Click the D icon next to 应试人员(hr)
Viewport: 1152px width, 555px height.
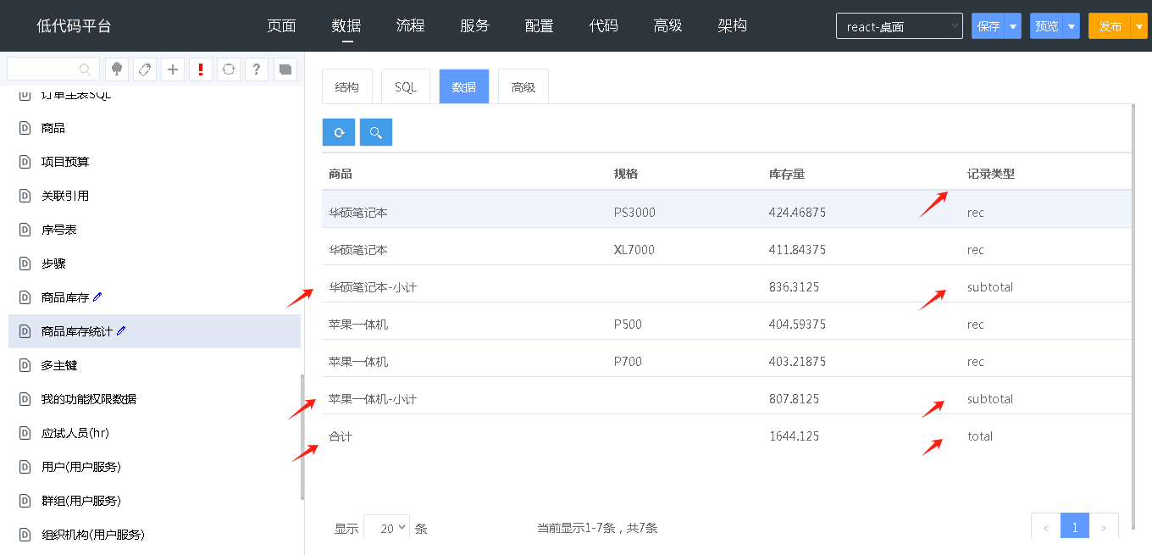[25, 433]
